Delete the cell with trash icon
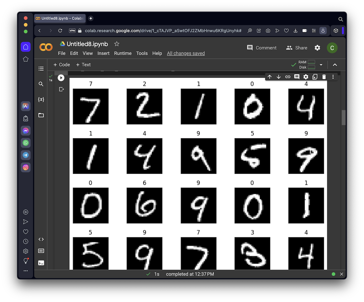 pyautogui.click(x=324, y=77)
